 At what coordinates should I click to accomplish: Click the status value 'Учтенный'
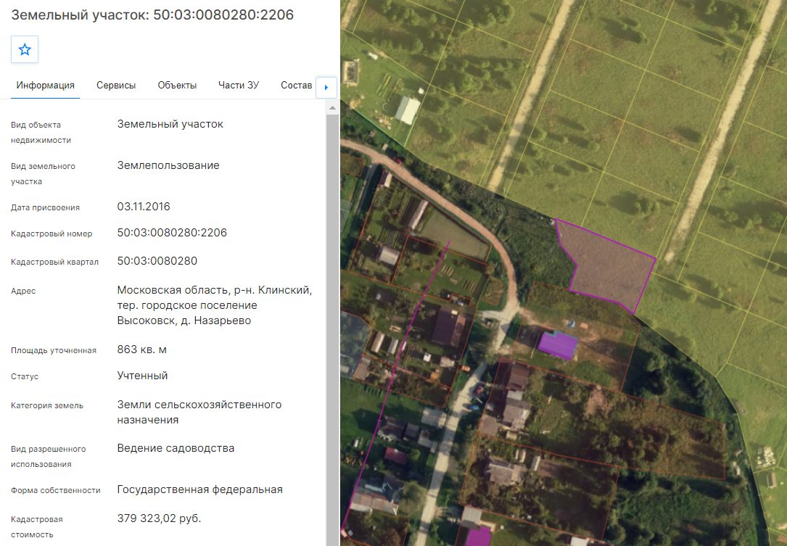143,376
